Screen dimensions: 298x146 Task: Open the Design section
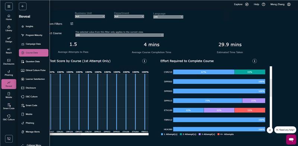coord(9,39)
